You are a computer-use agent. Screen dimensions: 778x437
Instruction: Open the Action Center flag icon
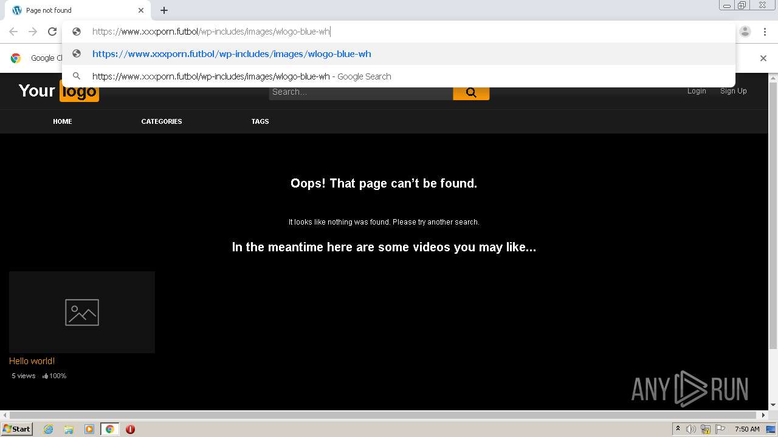coord(720,429)
